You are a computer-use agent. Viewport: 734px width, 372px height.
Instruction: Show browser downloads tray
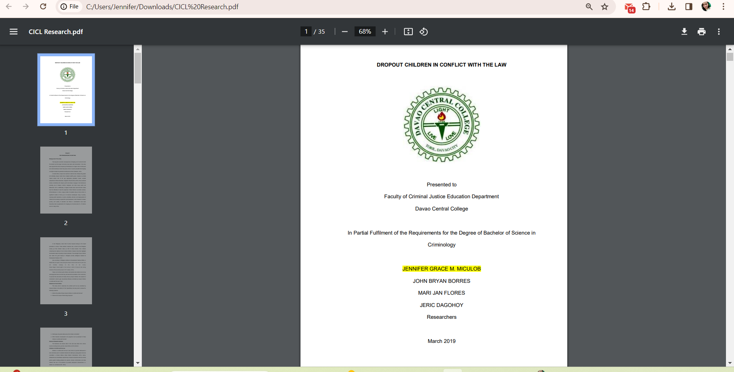coord(672,7)
